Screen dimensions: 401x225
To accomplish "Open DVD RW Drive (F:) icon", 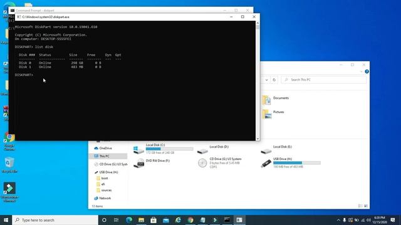I will pos(139,163).
